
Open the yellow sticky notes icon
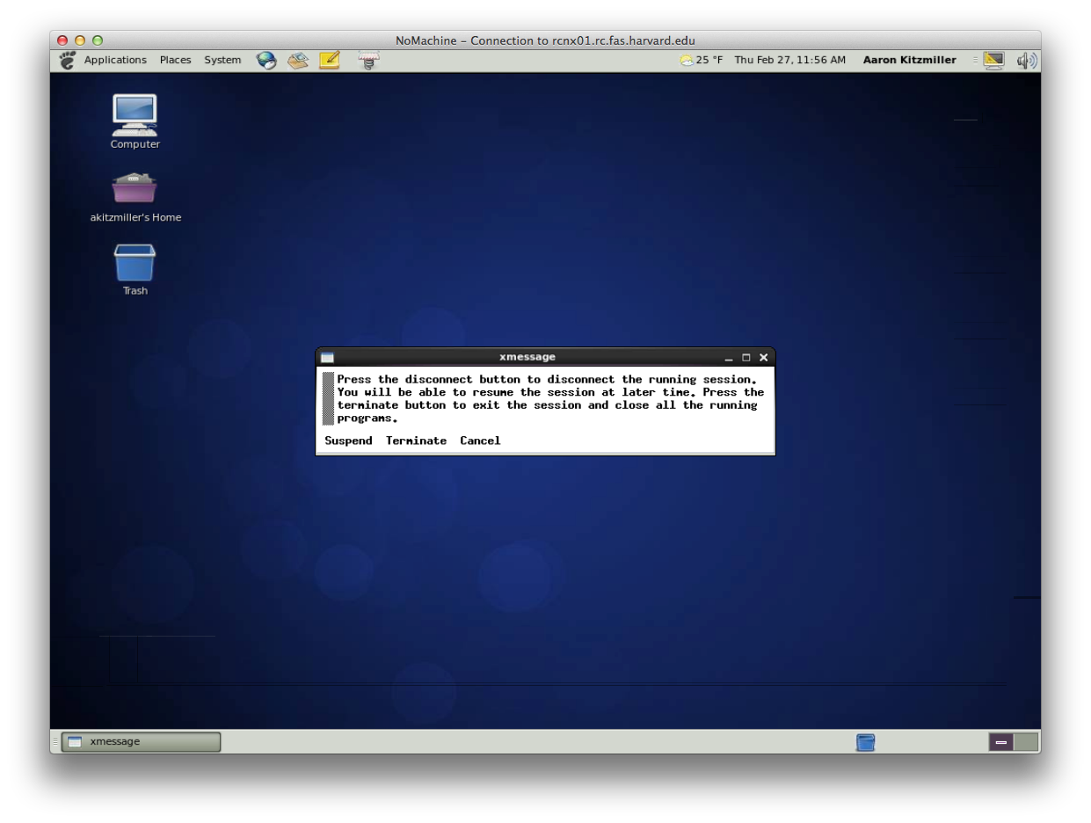pos(330,60)
